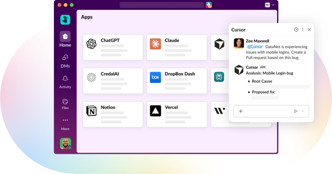Click the search bar at top

click(161, 5)
